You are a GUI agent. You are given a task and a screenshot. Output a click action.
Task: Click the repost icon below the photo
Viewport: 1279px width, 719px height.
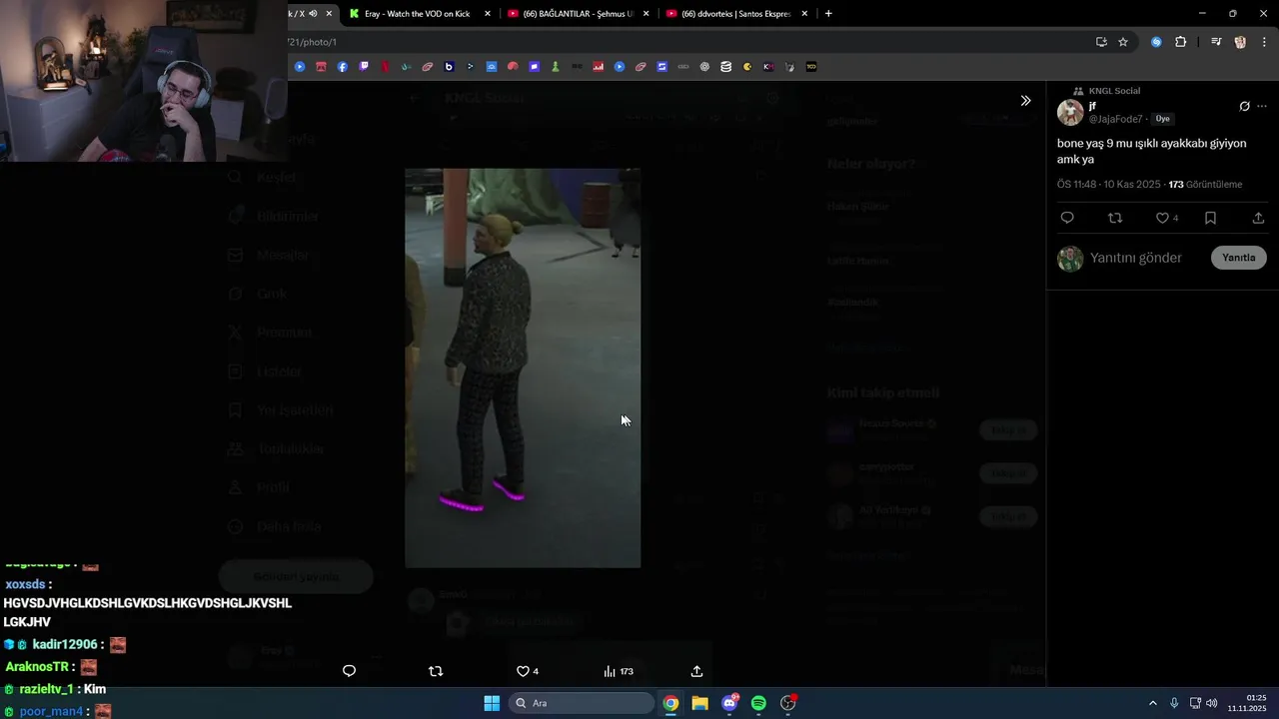point(436,671)
